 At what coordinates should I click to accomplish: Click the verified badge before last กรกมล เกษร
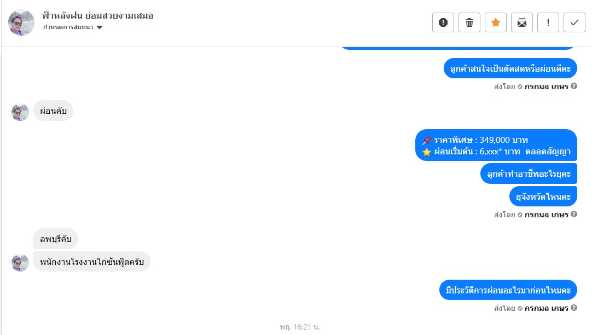[x=520, y=309]
